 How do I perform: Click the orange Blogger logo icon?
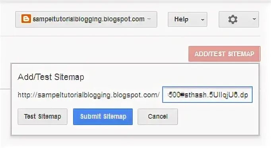pyautogui.click(x=26, y=19)
